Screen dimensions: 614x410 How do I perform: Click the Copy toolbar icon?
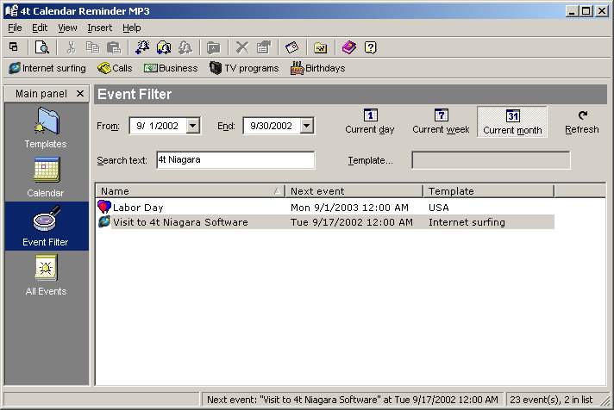click(x=92, y=47)
